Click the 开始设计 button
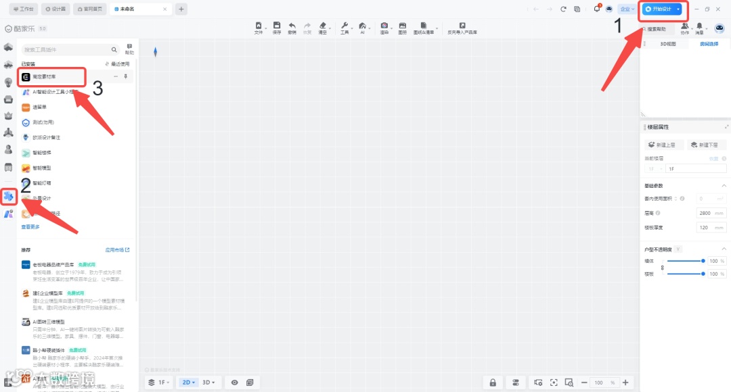This screenshot has width=731, height=392. (659, 9)
